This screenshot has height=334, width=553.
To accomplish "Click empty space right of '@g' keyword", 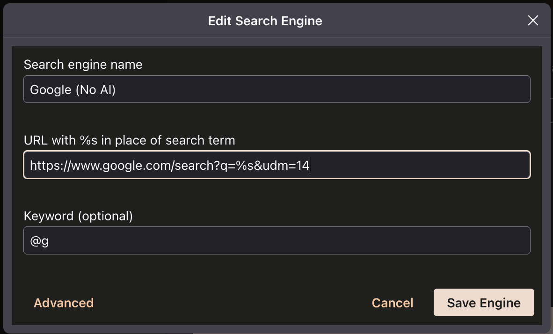I will coord(281,241).
